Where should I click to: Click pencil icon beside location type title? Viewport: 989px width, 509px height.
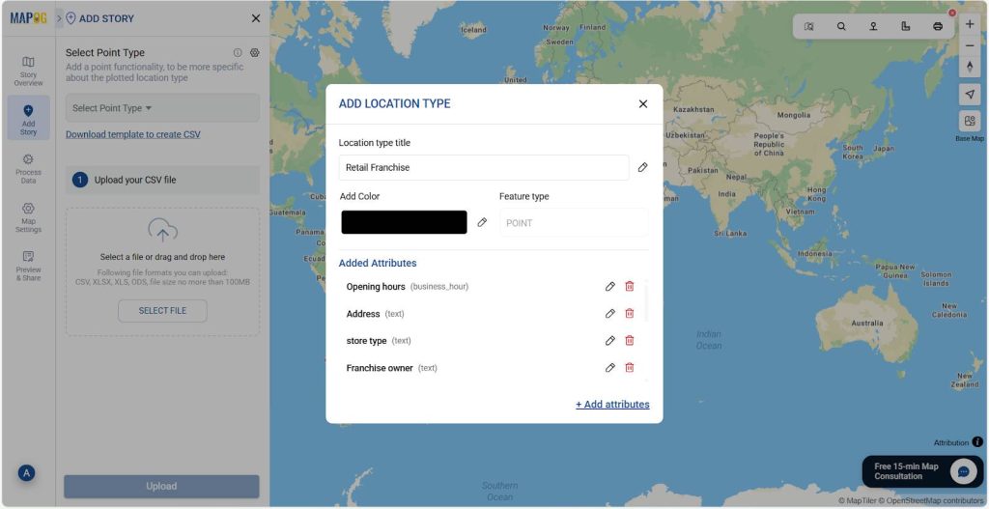(642, 167)
